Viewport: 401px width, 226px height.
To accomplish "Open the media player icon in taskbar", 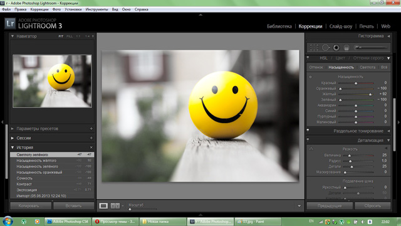I will (37, 222).
